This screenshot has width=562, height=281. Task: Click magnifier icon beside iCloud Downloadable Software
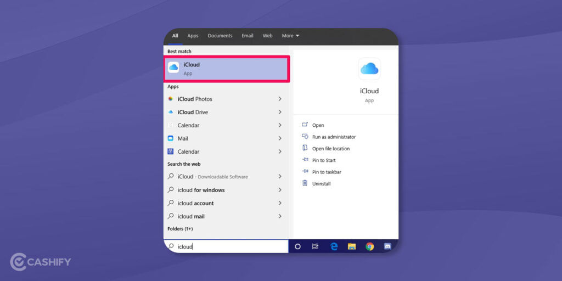coord(171,176)
